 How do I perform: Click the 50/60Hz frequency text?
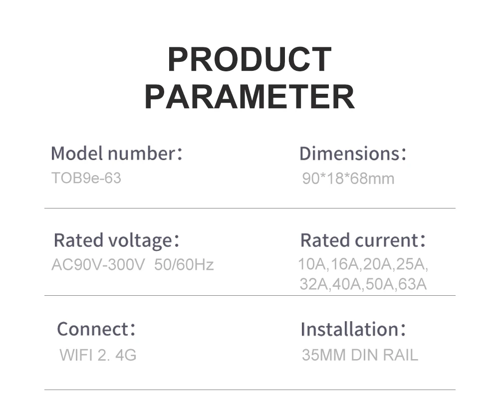(184, 264)
